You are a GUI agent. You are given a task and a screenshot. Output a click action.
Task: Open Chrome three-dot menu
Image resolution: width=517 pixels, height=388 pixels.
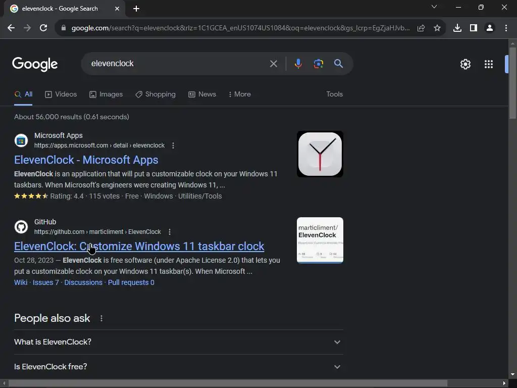pyautogui.click(x=506, y=28)
